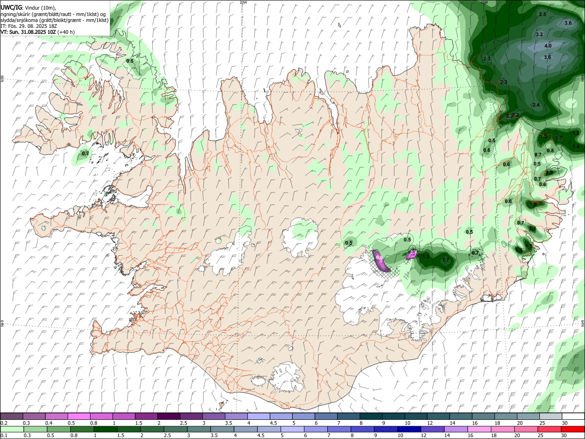Click the 3.6 value directly below 4.0
Viewport: 585px width, 439px height.
(x=548, y=57)
